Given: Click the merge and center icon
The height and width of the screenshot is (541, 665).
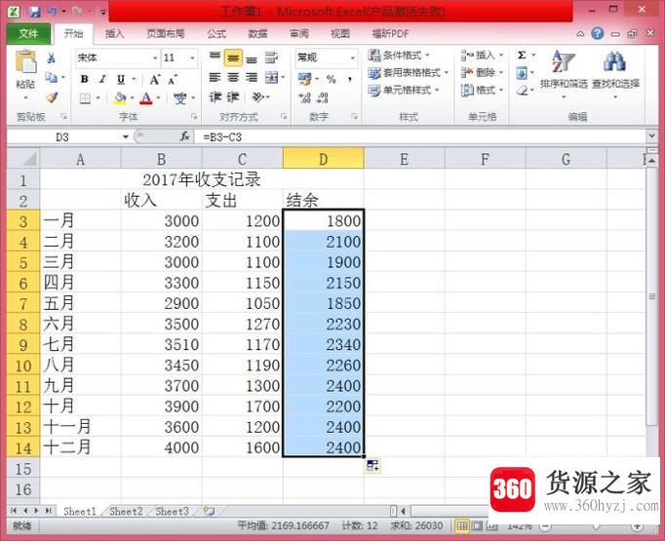Looking at the screenshot, I should click(x=271, y=78).
